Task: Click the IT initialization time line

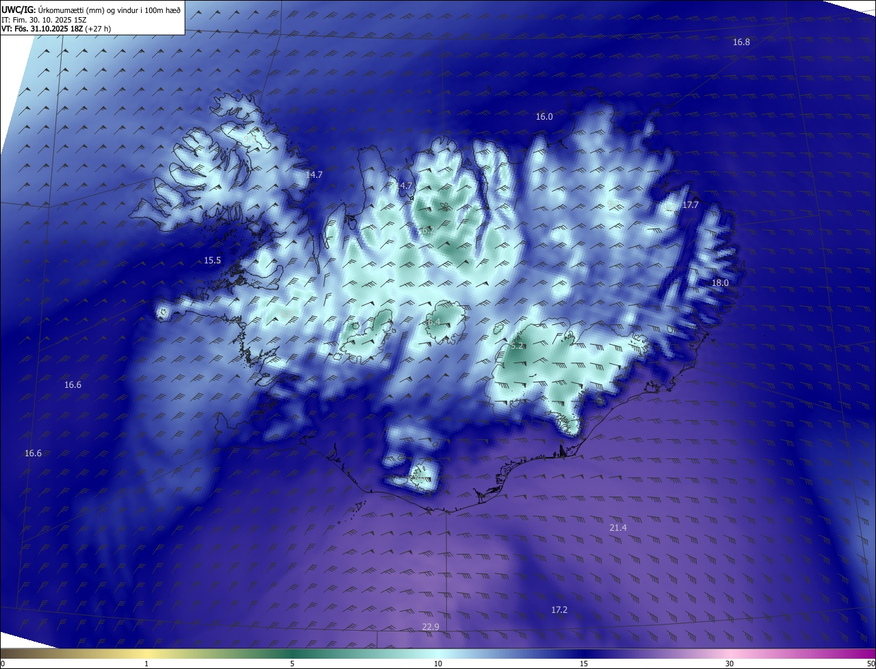Action: point(44,20)
